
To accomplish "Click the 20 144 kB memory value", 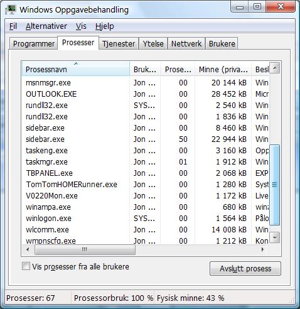I will tap(229, 83).
